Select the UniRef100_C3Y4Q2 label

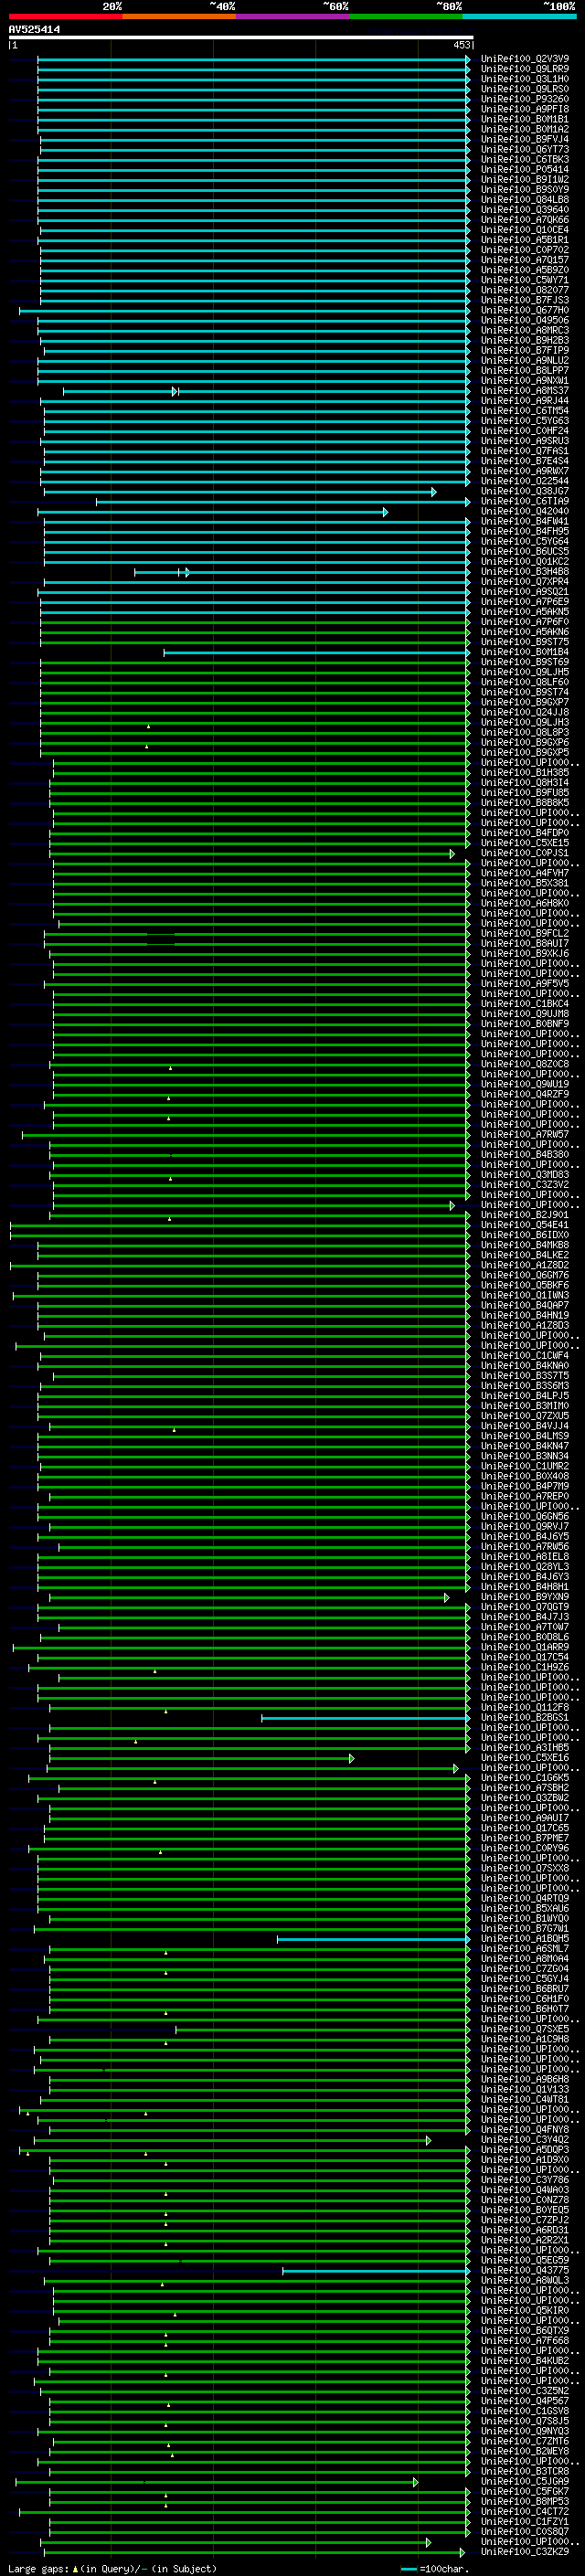click(524, 2140)
